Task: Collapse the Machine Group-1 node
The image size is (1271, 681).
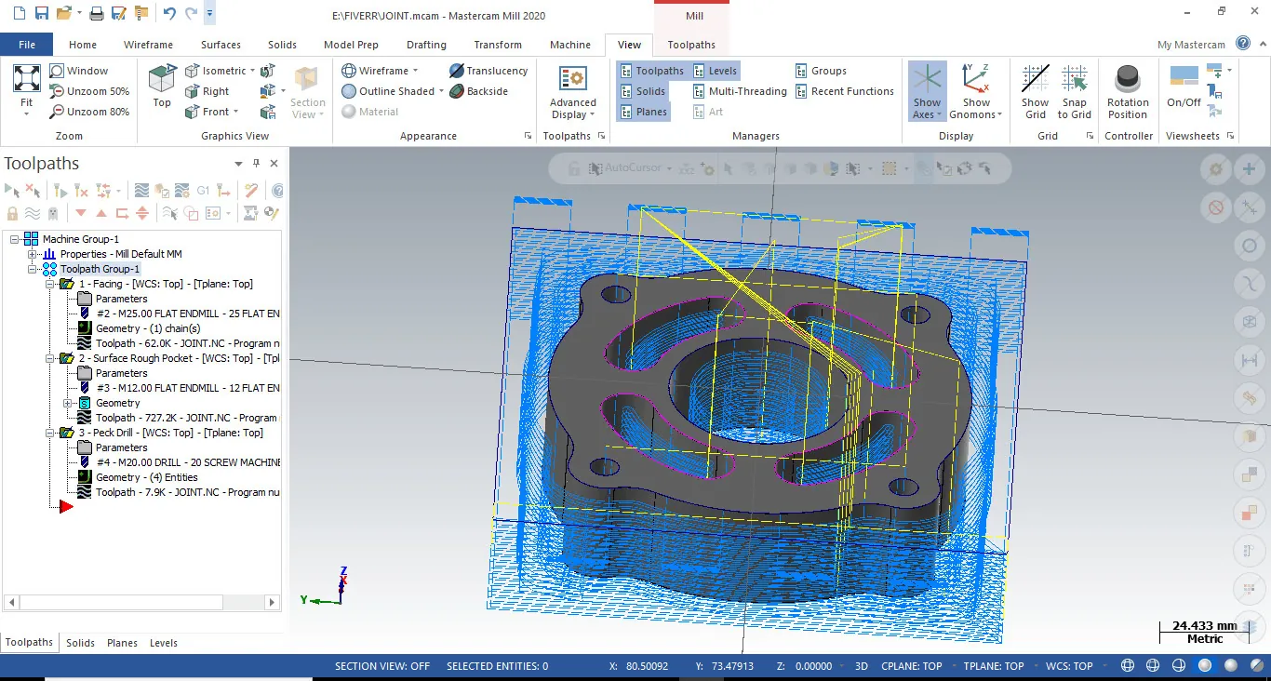Action: 14,239
